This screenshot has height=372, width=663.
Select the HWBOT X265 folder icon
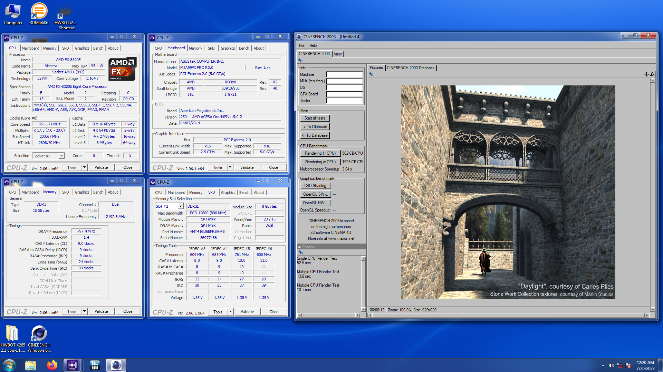[x=13, y=339]
